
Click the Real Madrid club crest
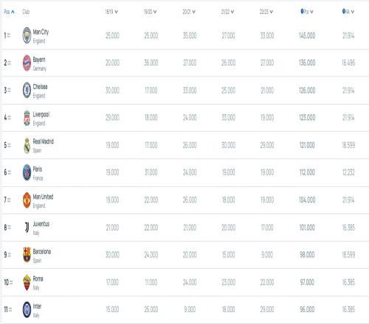pos(27,146)
